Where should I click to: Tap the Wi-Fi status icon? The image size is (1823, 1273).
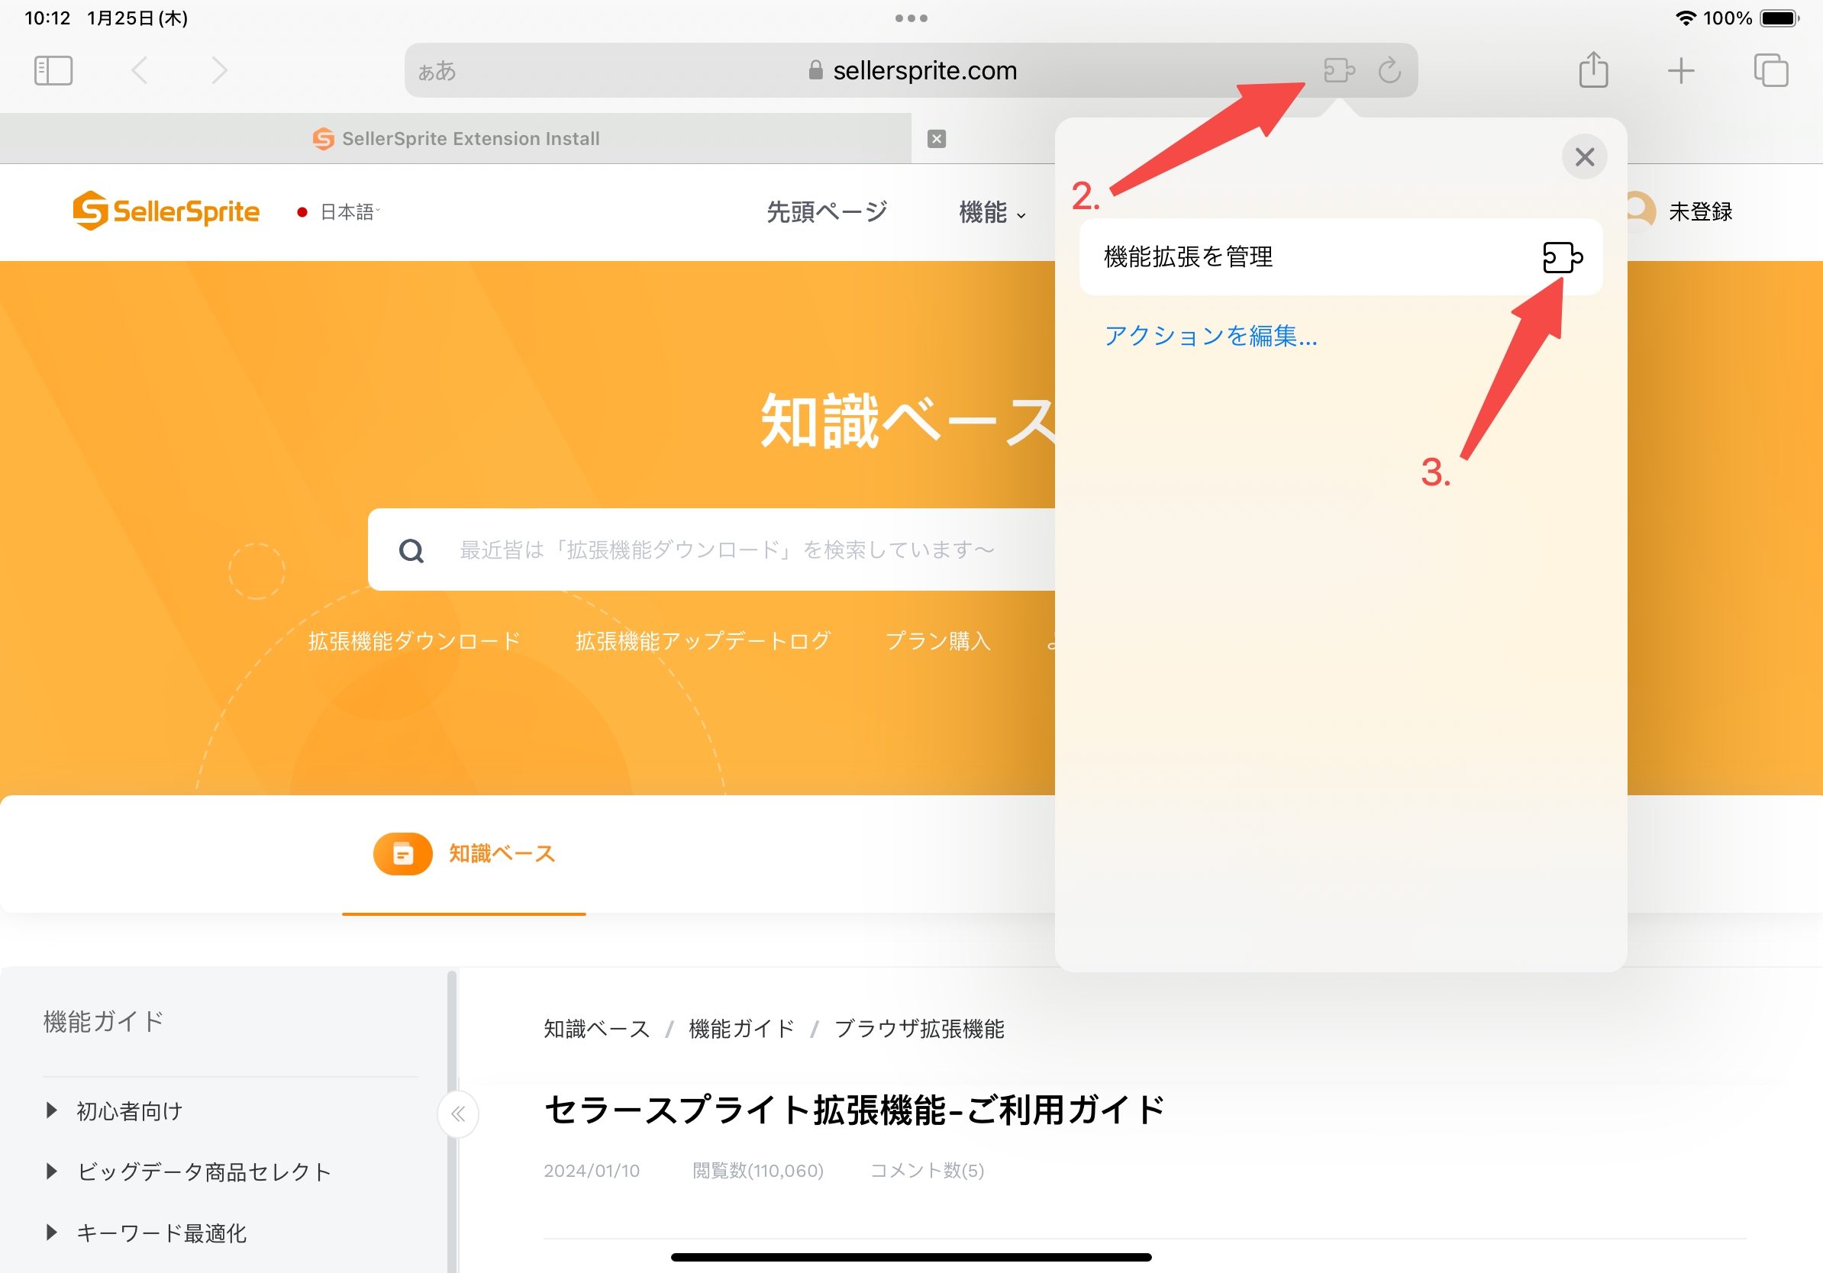pos(1685,18)
